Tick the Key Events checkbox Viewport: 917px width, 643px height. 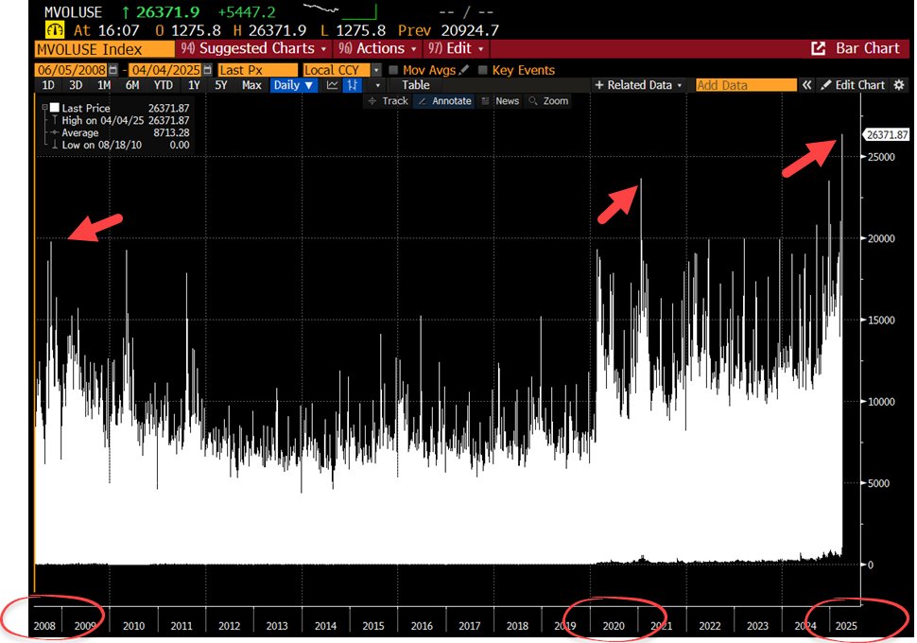coord(483,70)
